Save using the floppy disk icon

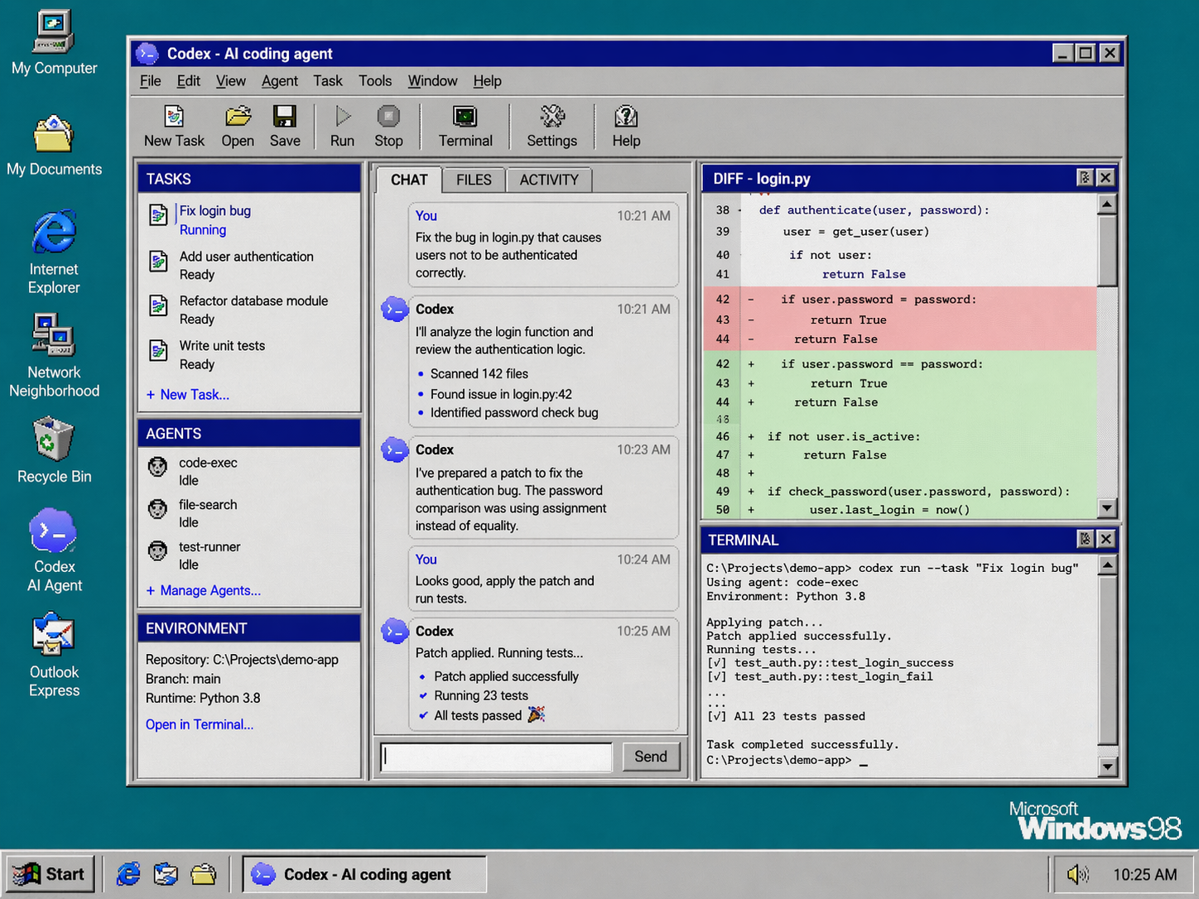(285, 127)
